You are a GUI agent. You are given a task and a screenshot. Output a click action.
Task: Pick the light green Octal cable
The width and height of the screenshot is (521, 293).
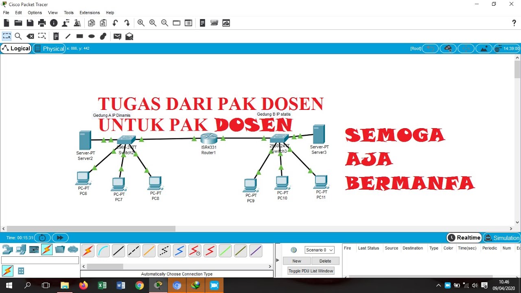point(225,251)
